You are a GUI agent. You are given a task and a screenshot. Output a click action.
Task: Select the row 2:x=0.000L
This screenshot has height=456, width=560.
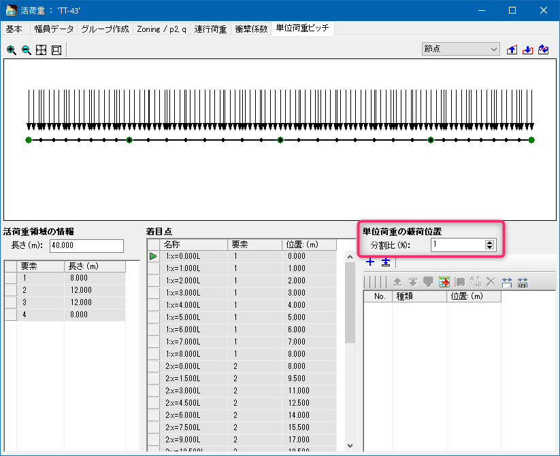pos(242,366)
